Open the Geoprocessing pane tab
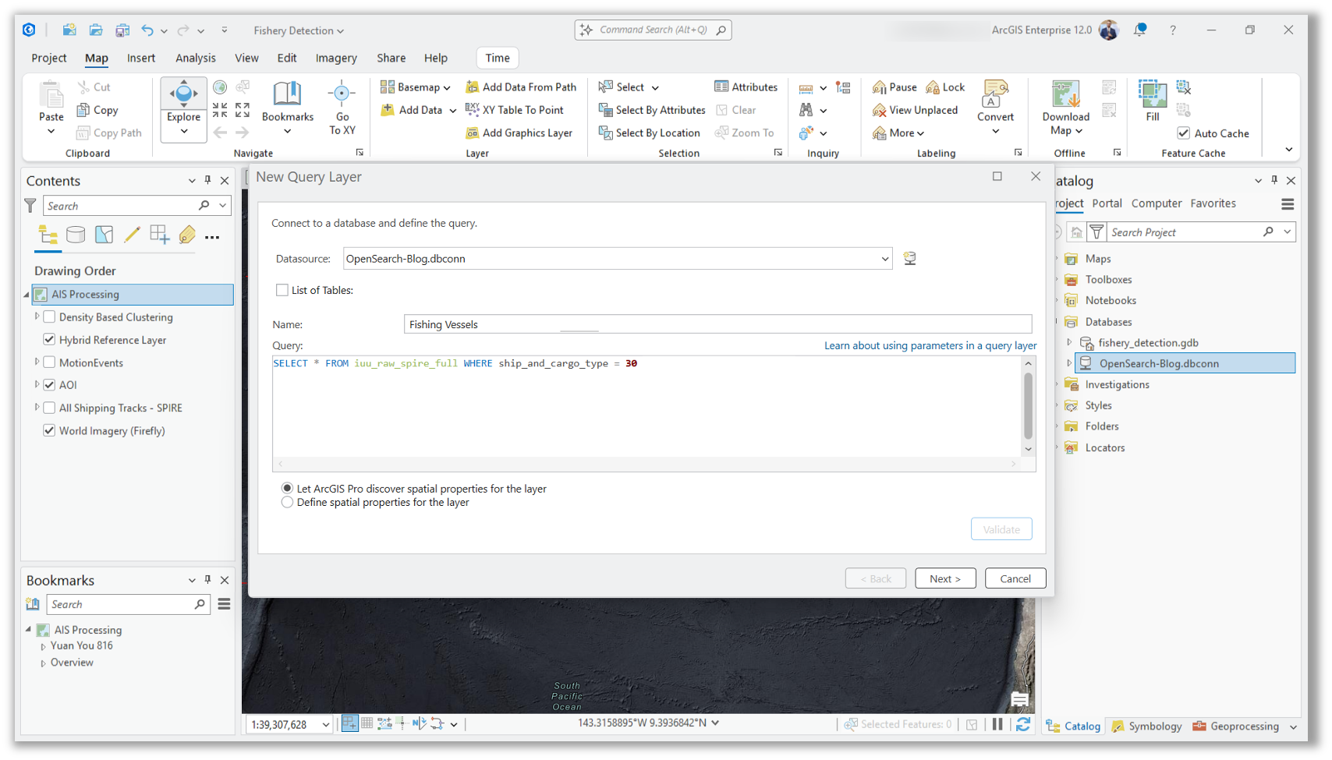Screen dimensions: 1332x760 coord(1236,726)
